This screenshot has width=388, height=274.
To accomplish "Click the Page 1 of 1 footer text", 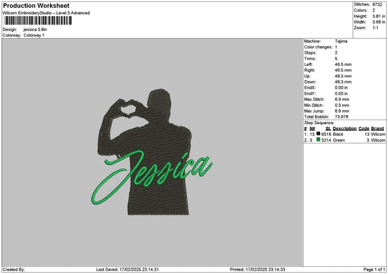I will [x=374, y=269].
